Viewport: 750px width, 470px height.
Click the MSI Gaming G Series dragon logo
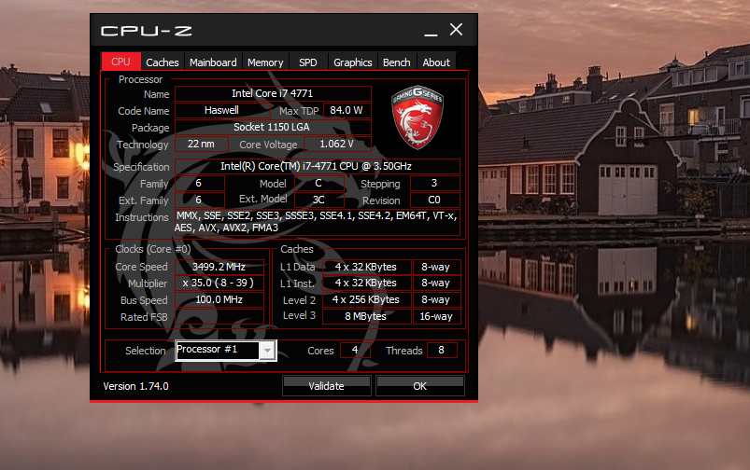pyautogui.click(x=417, y=117)
